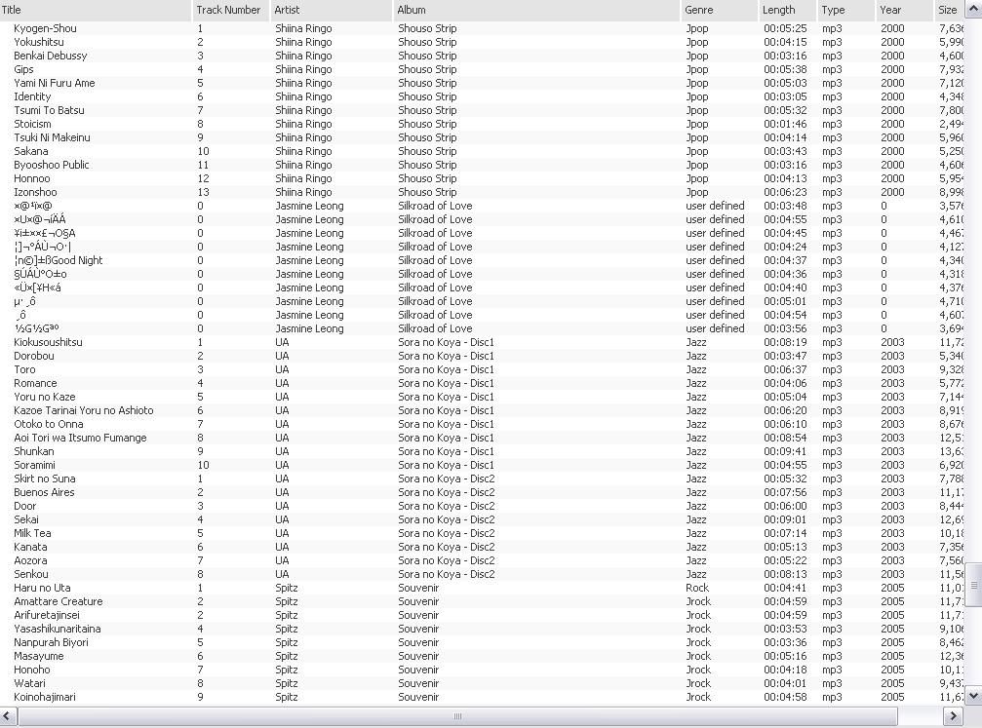Select the track Soramimi
The image size is (982, 728).
click(x=34, y=465)
